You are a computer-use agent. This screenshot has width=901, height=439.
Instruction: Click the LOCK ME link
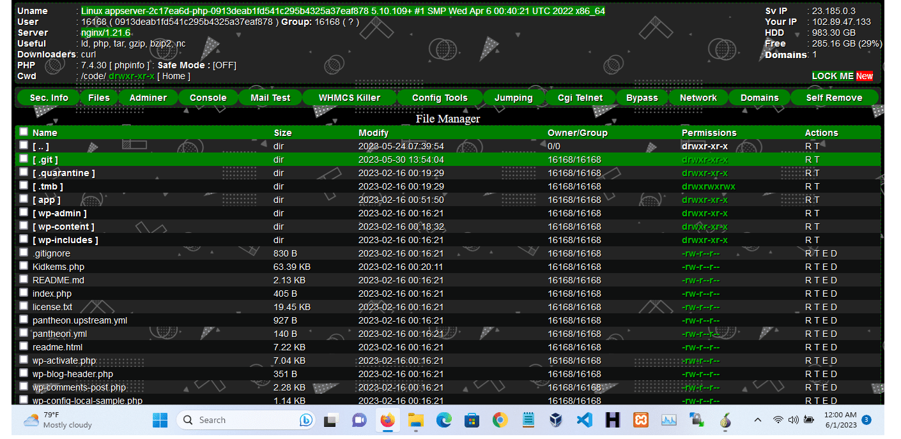click(833, 76)
